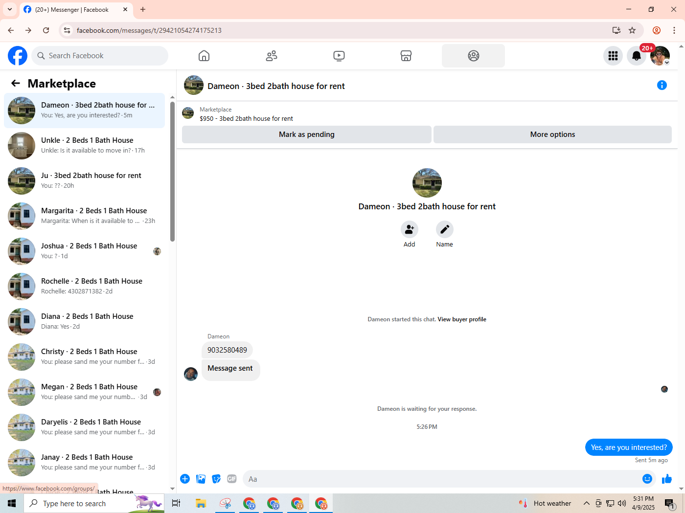Open the Windows Start menu

[x=12, y=503]
